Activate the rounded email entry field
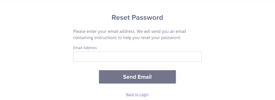This screenshot has height=100, width=275. pyautogui.click(x=137, y=57)
